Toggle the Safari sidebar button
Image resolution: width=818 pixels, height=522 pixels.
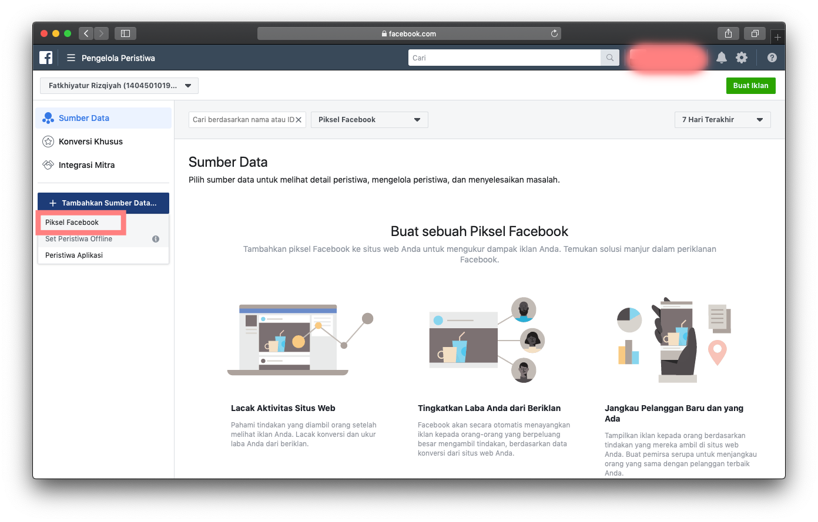[x=125, y=33]
